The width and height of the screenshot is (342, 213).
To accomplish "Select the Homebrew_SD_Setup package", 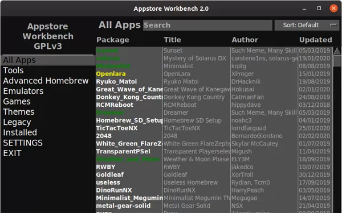I will click(129, 120).
